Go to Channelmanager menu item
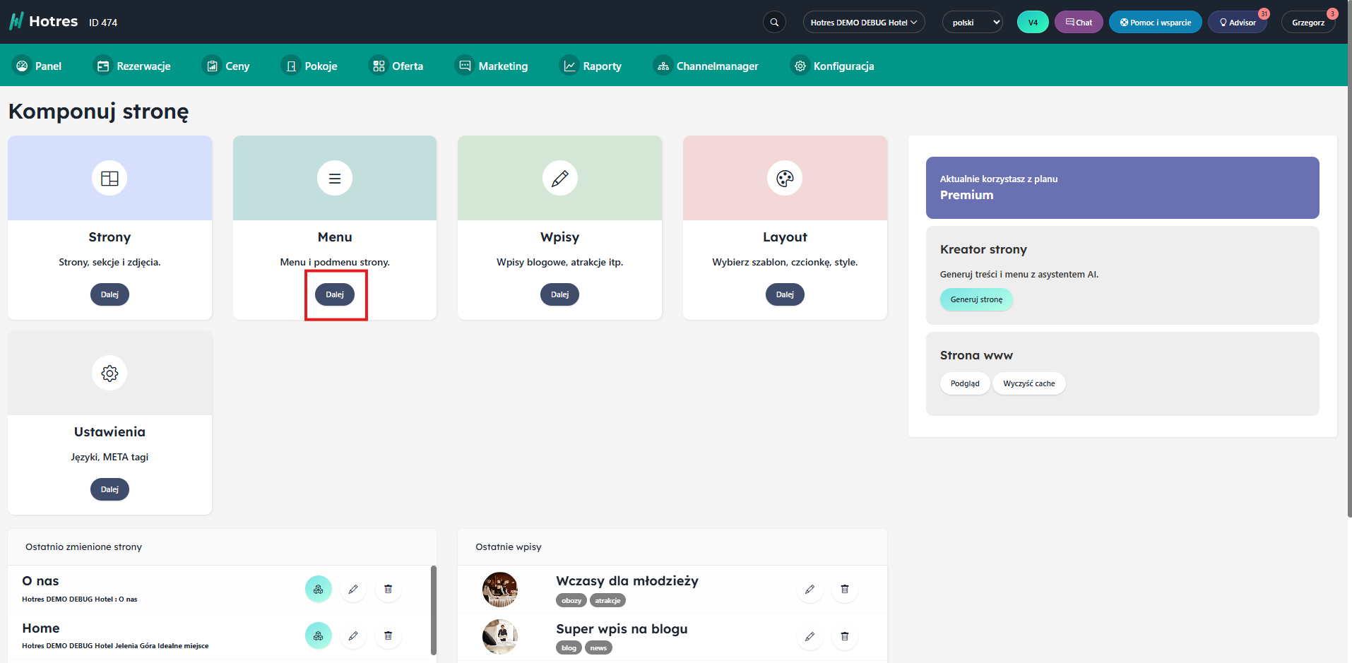 (706, 66)
